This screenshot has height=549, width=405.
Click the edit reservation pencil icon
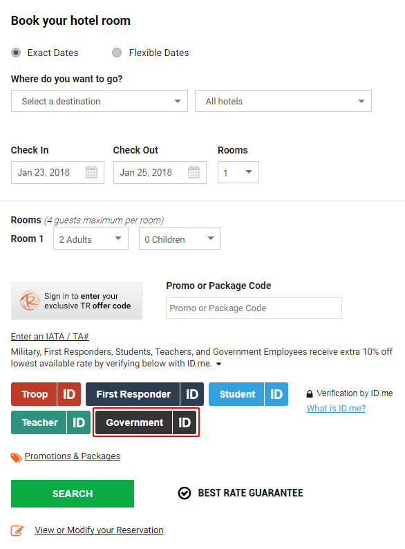point(17,530)
